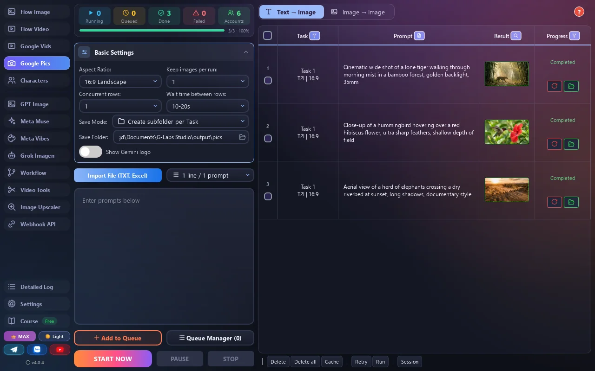
Task: Open the red help question mark
Action: (x=579, y=12)
